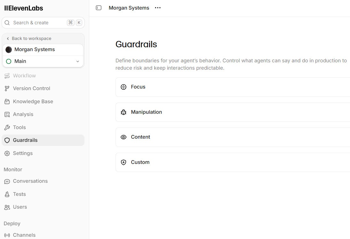The width and height of the screenshot is (350, 239).
Task: Expand the Manipulation guardrail card
Action: pyautogui.click(x=233, y=112)
